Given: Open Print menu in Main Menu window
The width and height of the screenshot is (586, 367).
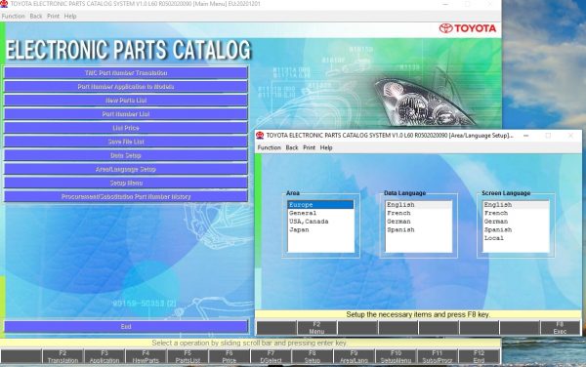Looking at the screenshot, I should (x=53, y=16).
